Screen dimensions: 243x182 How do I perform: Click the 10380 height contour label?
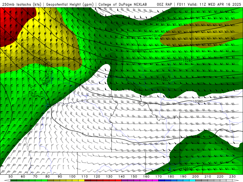pos(198,101)
